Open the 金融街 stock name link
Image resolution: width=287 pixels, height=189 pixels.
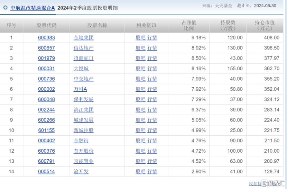(x=81, y=141)
